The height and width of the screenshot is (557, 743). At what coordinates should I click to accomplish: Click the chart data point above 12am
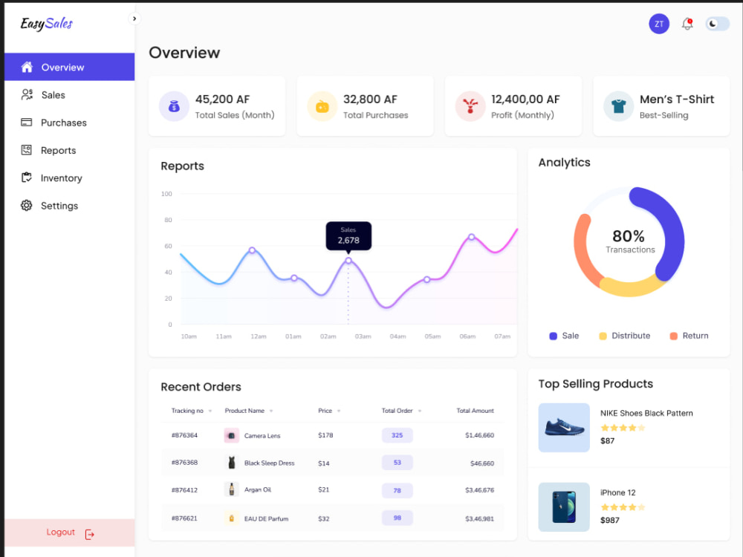coord(252,250)
